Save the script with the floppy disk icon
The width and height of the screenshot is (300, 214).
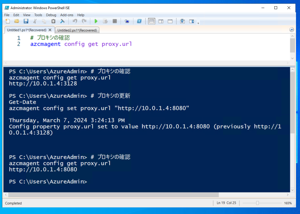point(26,21)
